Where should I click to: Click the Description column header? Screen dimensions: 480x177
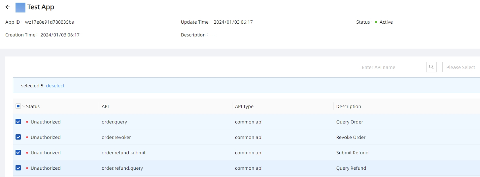point(349,106)
